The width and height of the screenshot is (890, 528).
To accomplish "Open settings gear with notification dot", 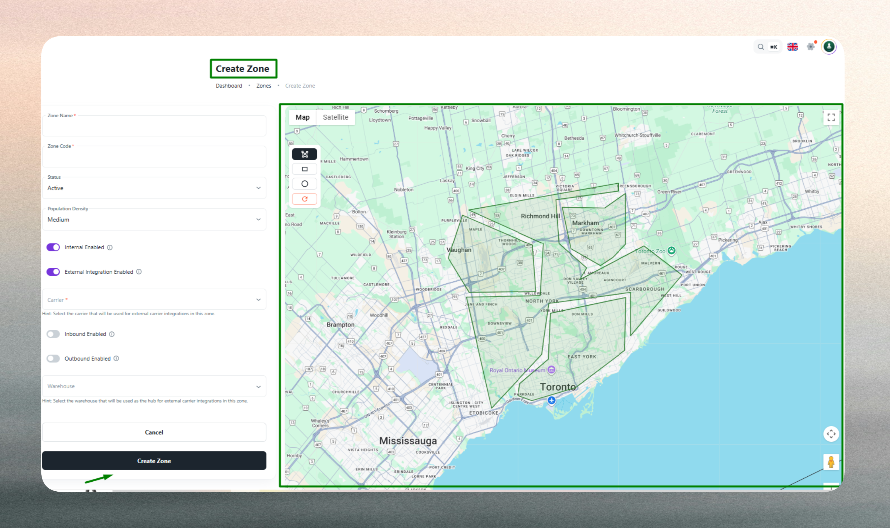I will 811,47.
